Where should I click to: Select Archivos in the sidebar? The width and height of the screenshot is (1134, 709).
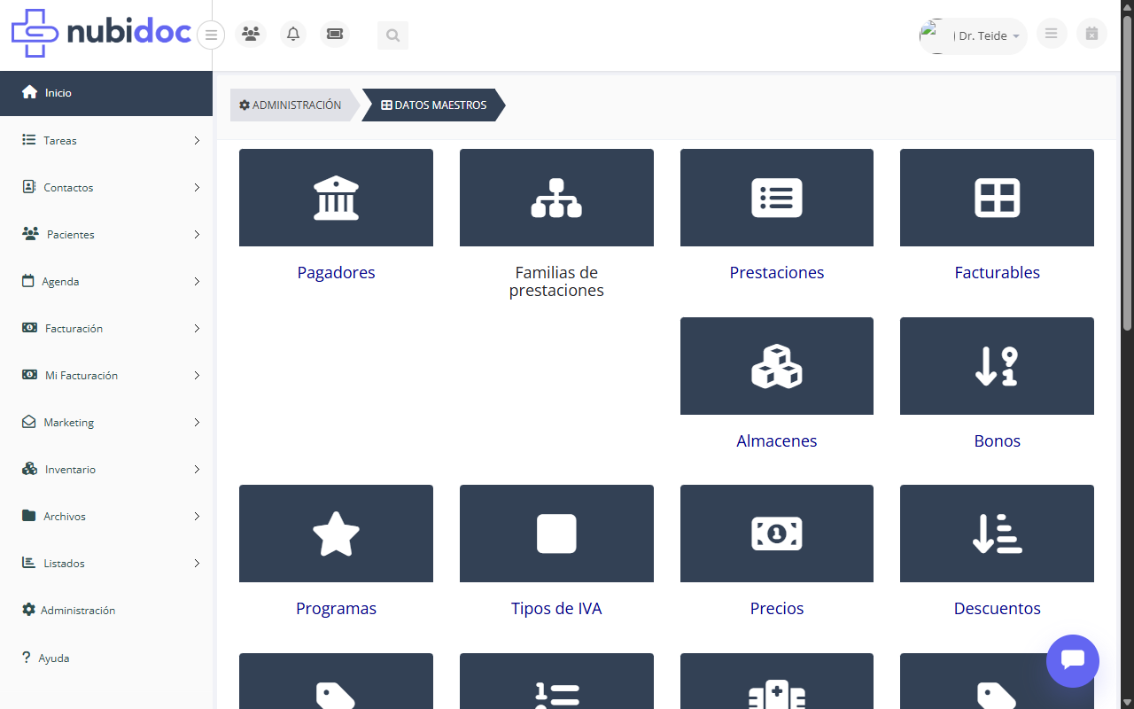[106, 516]
